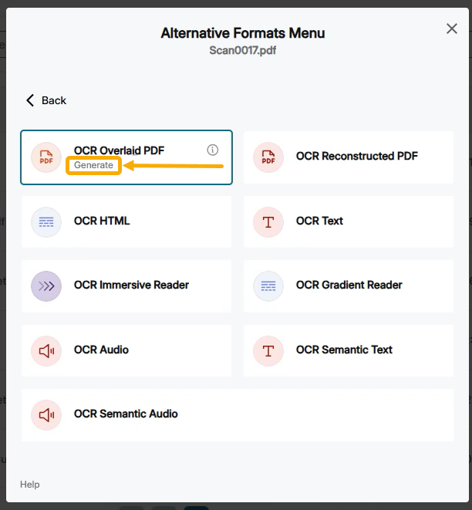Click the OCR HTML lines icon

pos(46,221)
